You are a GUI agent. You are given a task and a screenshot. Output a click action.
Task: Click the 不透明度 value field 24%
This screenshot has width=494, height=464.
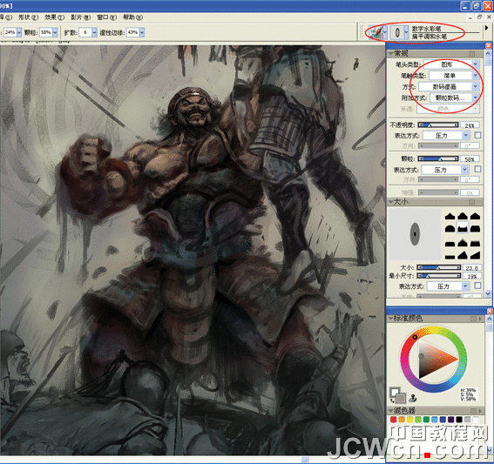pyautogui.click(x=470, y=125)
